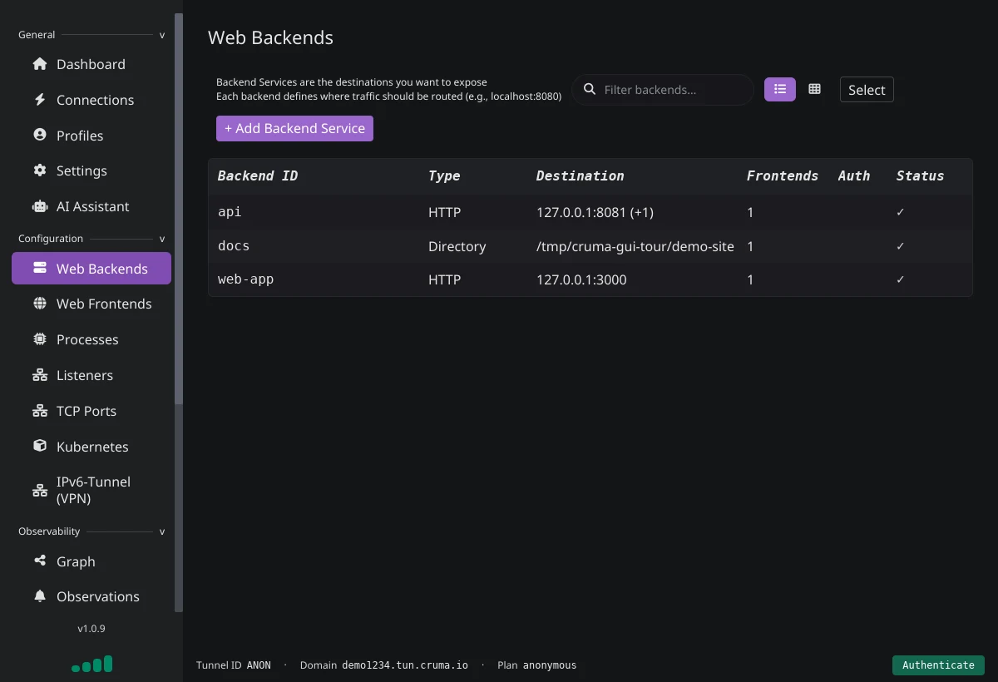Click the status checkmark for web-app
This screenshot has height=682, width=998.
[x=901, y=279]
